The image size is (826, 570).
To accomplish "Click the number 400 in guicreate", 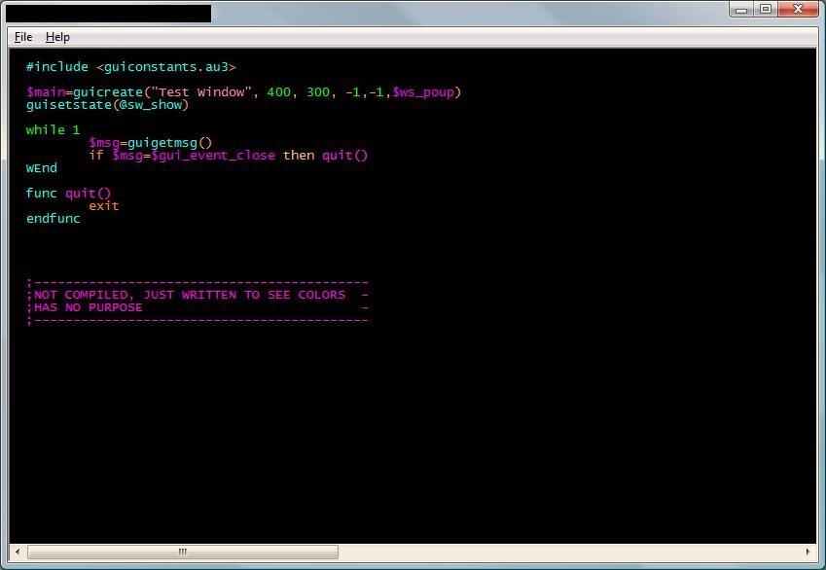I will click(278, 92).
